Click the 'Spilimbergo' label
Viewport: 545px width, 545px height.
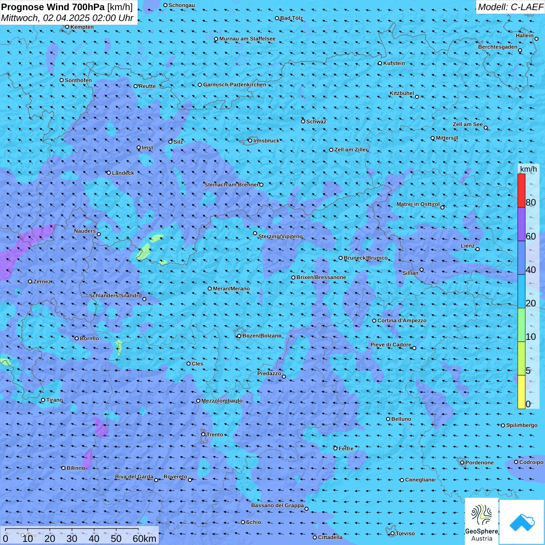[522, 425]
